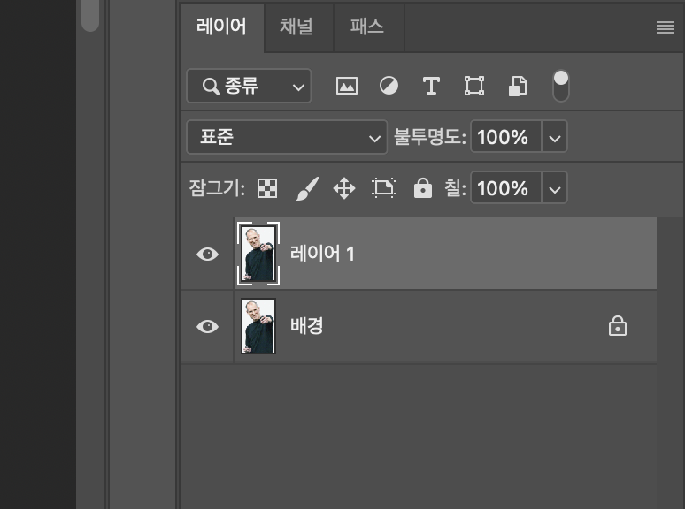The image size is (685, 509).
Task: Click the 불투명도 100% value field
Action: [506, 137]
